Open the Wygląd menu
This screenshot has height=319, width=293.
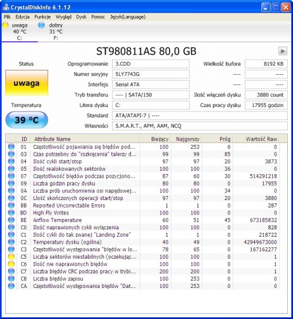pyautogui.click(x=63, y=17)
